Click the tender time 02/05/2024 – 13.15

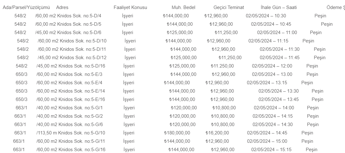click(x=267, y=83)
